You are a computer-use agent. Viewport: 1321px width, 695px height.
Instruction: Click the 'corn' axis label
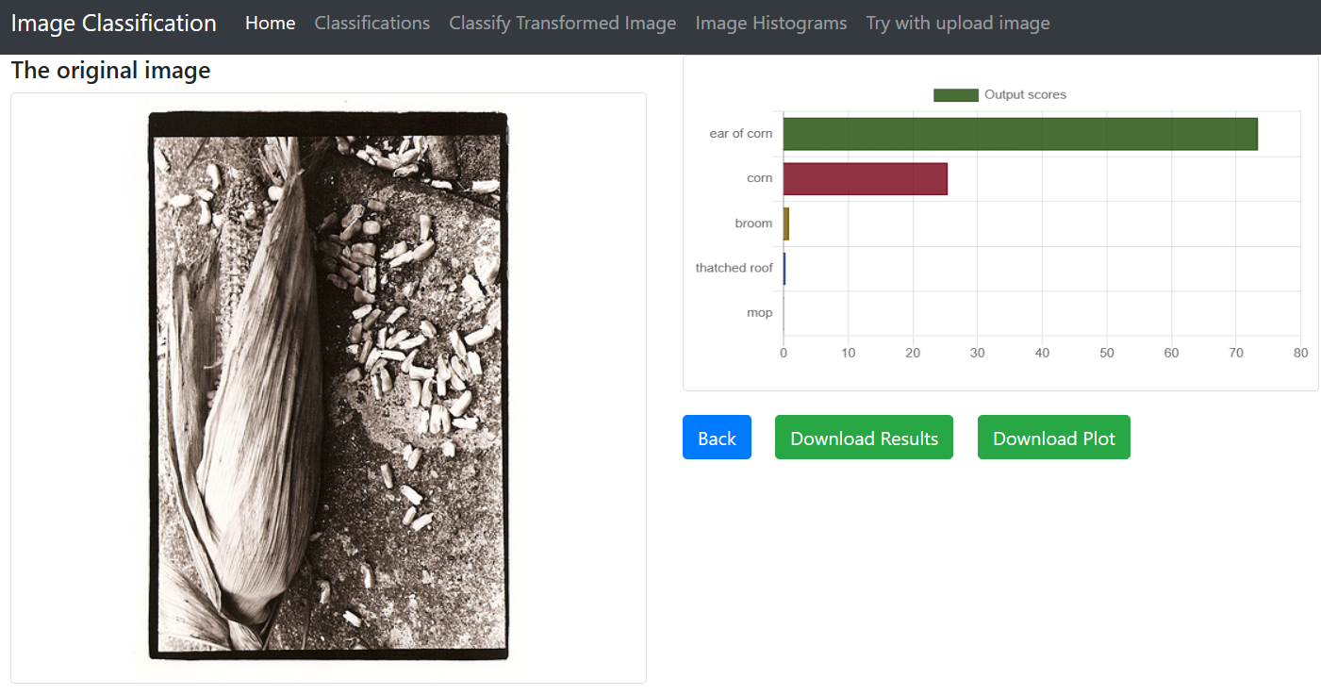tap(760, 178)
